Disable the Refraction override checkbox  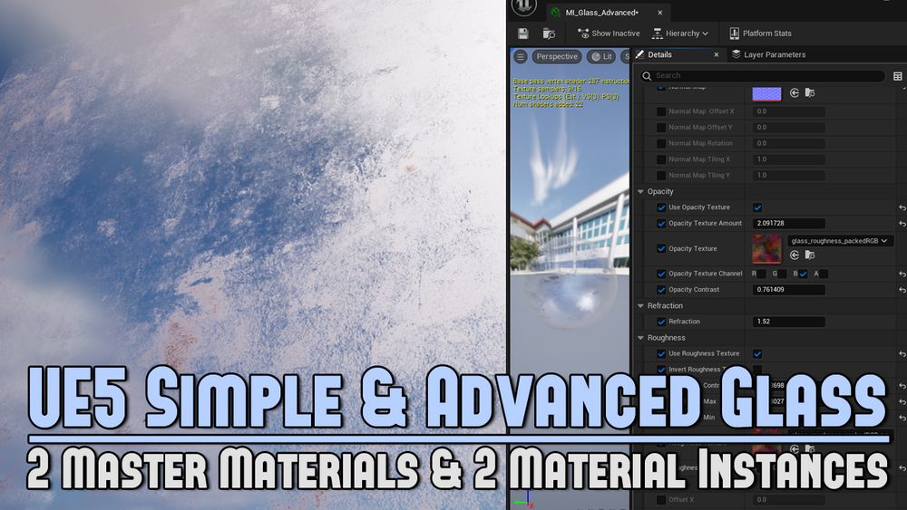[661, 322]
